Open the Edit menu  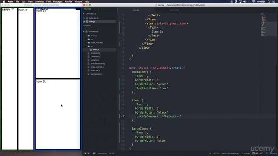pyautogui.click(x=23, y=2)
